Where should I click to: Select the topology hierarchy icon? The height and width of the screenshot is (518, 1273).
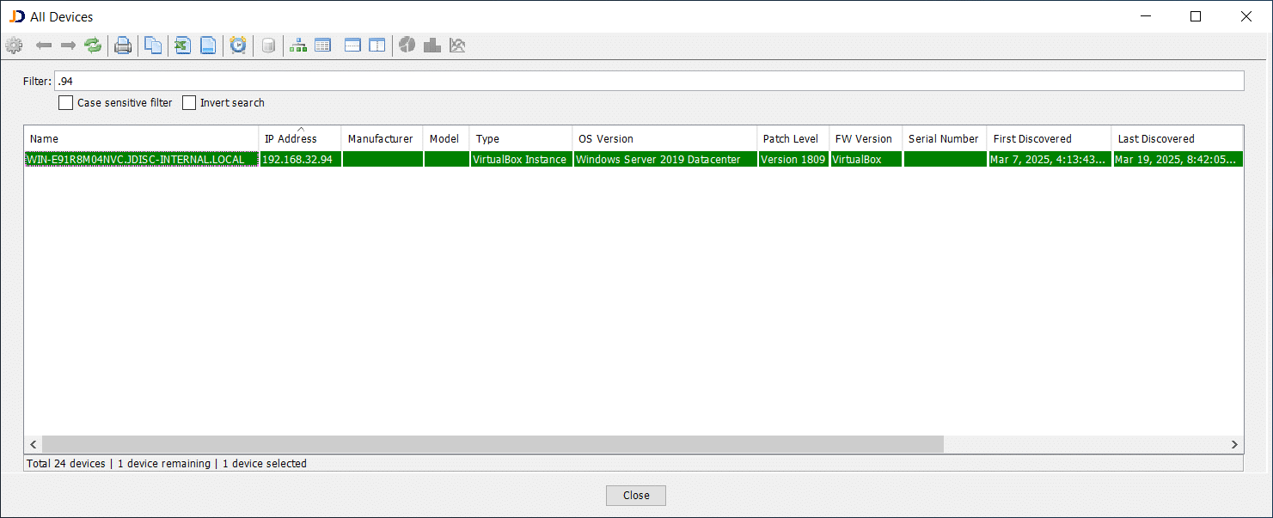pos(297,45)
